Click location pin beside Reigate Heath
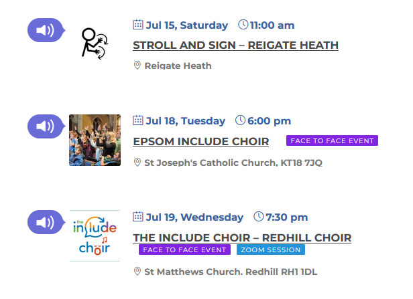 pos(137,65)
